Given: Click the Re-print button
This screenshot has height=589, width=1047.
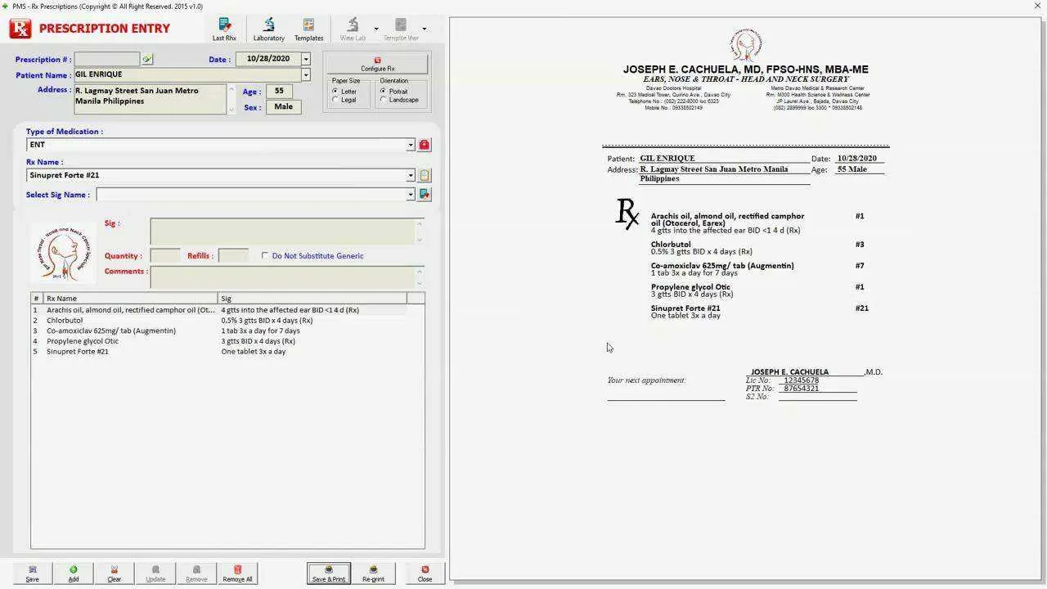Looking at the screenshot, I should coord(373,573).
